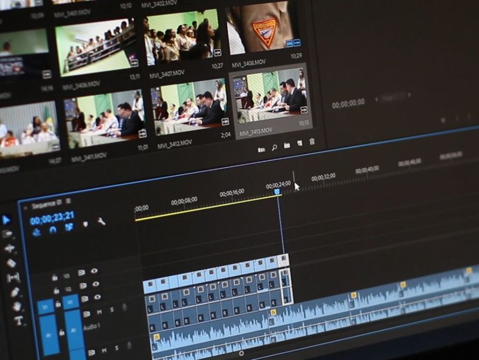Mute the second audio track

(x=104, y=350)
